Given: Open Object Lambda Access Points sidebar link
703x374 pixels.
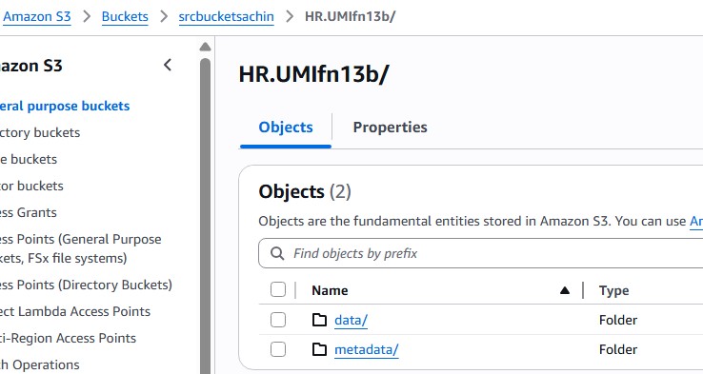Looking at the screenshot, I should point(75,311).
